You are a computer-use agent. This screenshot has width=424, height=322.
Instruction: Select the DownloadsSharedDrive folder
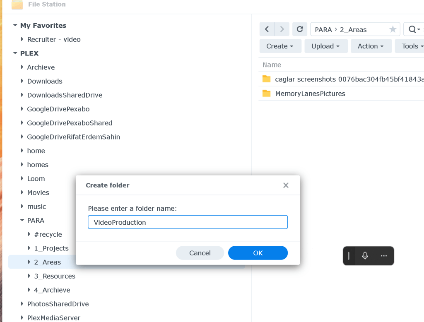[65, 95]
